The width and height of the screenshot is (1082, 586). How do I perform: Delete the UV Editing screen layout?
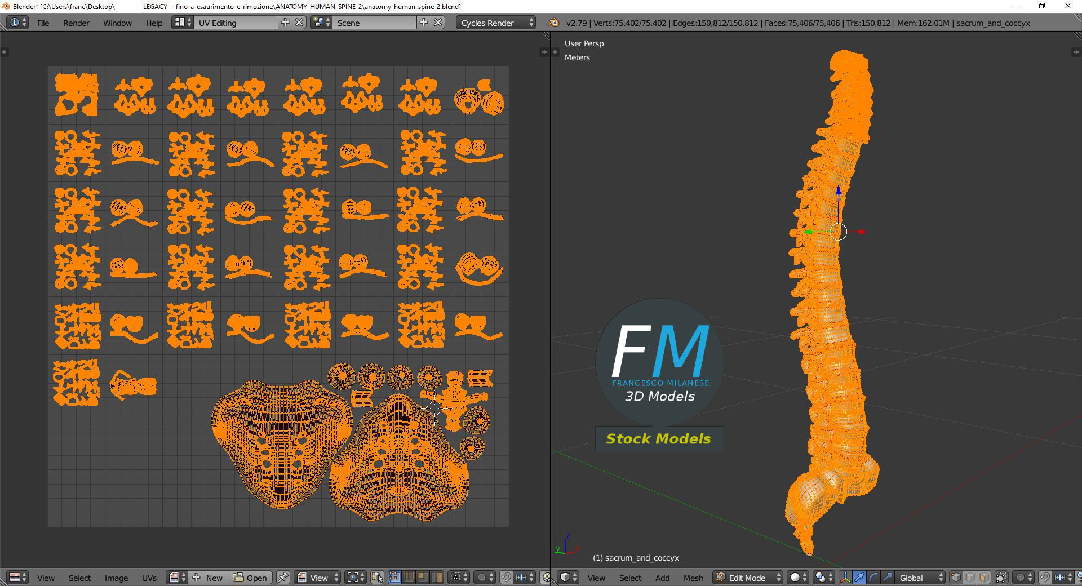click(299, 23)
